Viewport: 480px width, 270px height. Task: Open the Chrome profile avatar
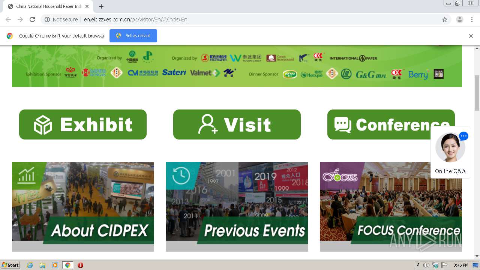[459, 19]
